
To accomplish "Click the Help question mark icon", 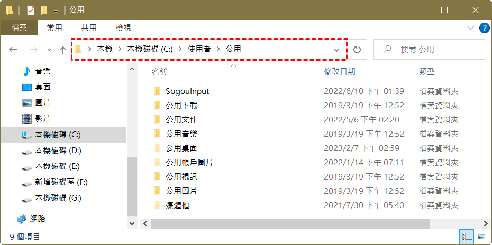I will 485,28.
